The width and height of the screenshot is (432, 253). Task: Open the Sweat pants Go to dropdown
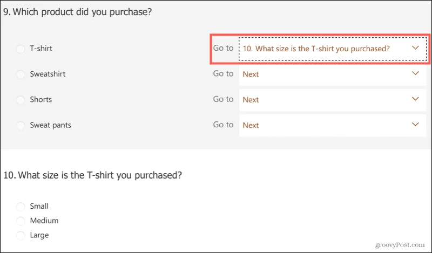pyautogui.click(x=333, y=125)
